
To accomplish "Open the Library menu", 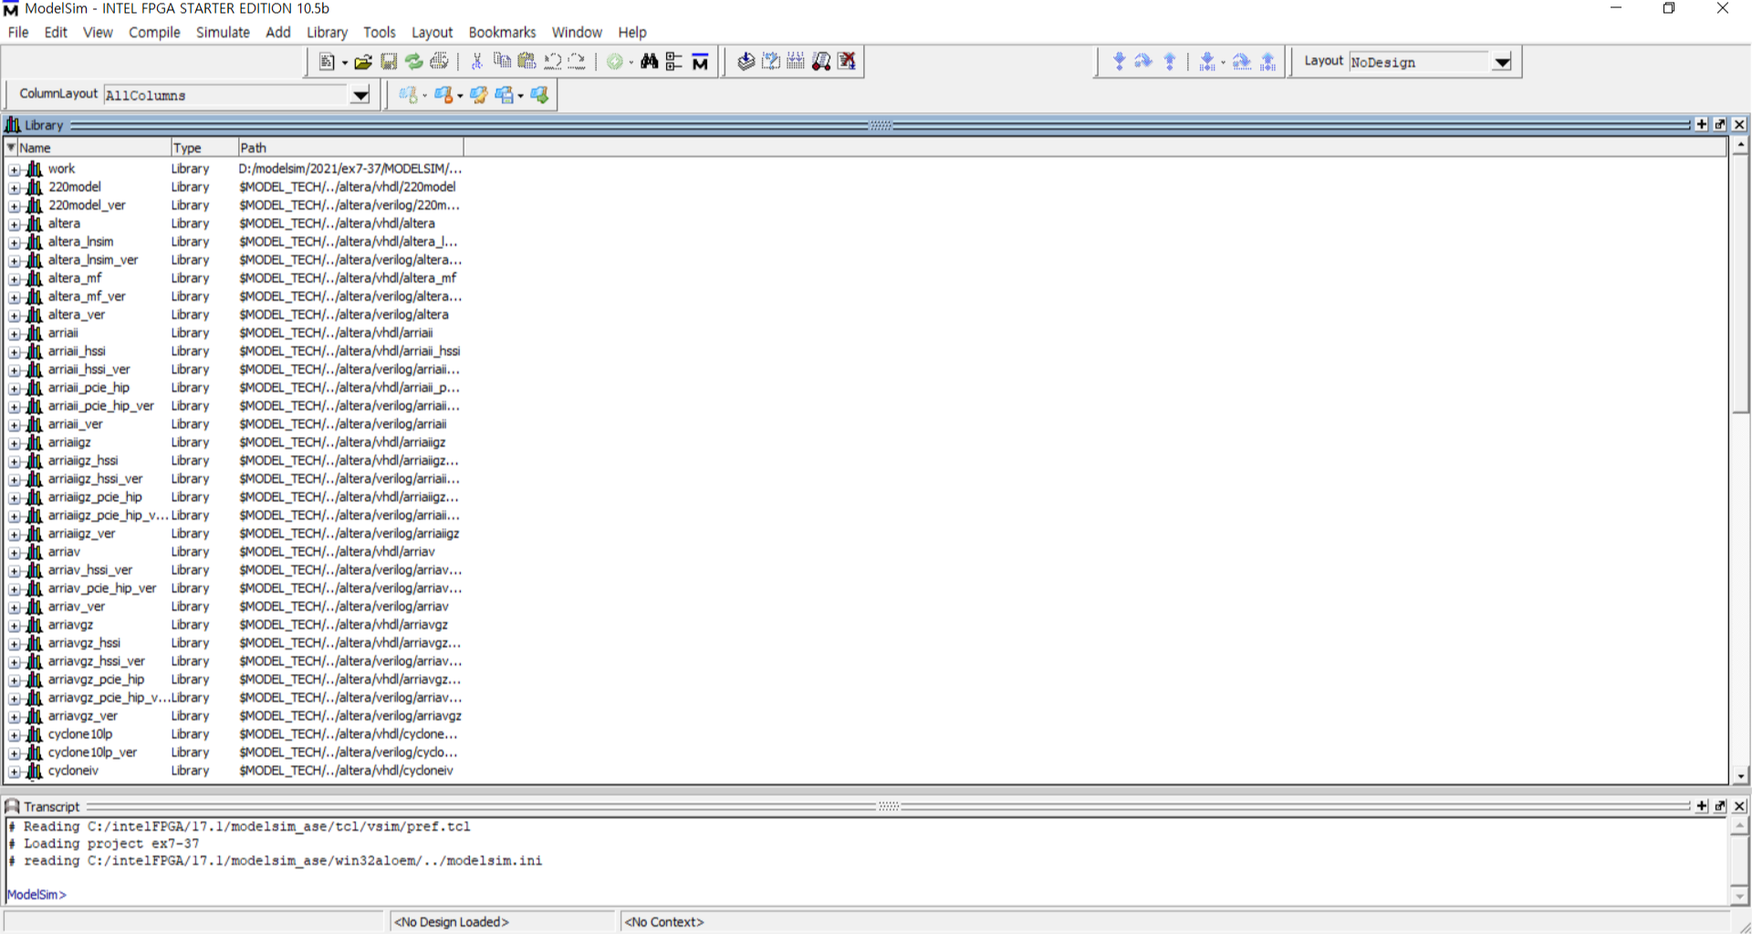I will coord(327,32).
